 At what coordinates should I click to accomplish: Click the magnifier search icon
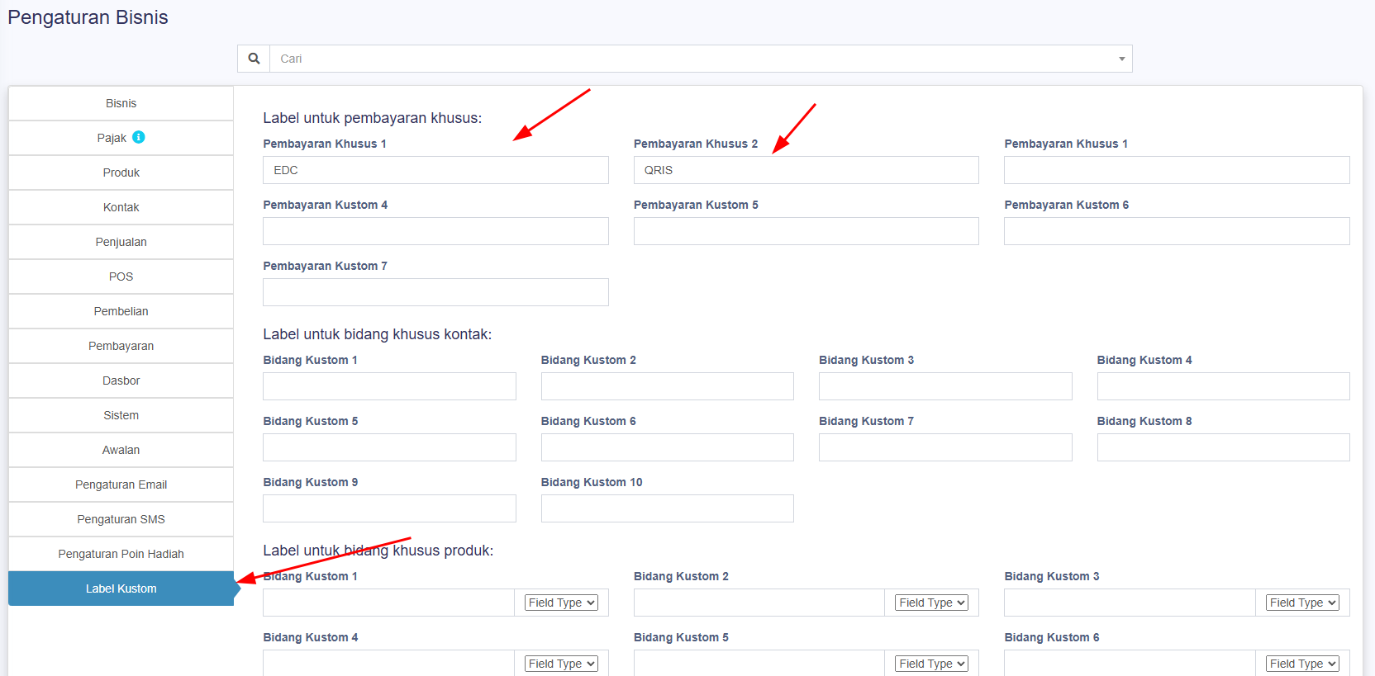254,59
